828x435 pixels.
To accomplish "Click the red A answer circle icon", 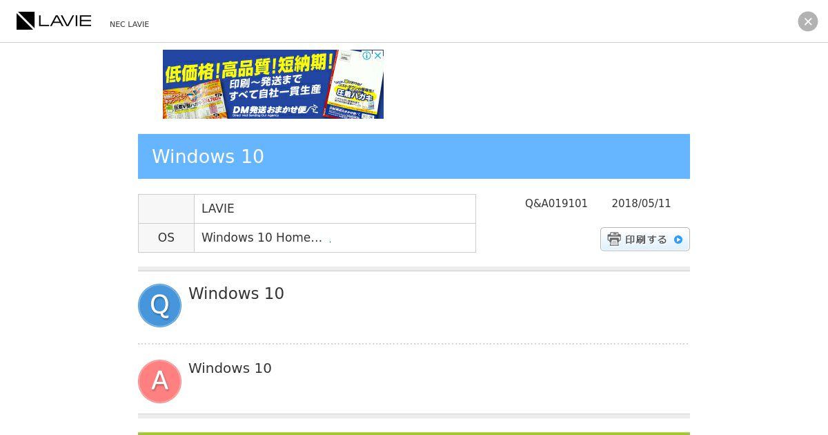I will pyautogui.click(x=159, y=381).
